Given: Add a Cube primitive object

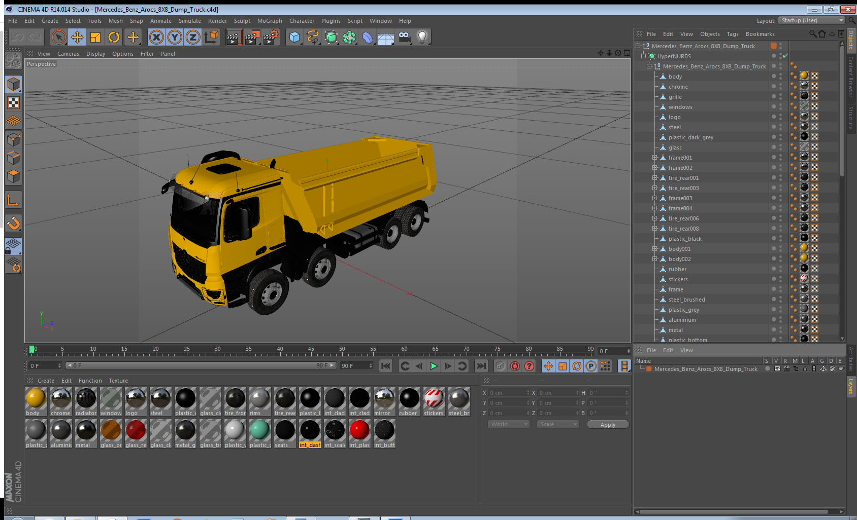Looking at the screenshot, I should tap(294, 37).
